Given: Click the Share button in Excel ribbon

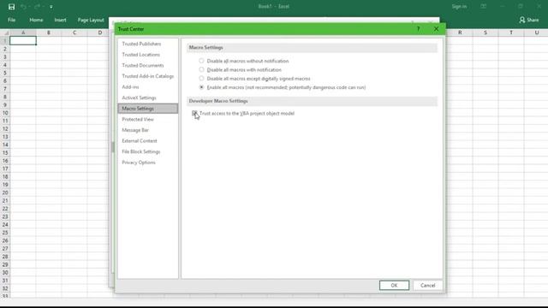Looking at the screenshot, I should click(x=529, y=20).
